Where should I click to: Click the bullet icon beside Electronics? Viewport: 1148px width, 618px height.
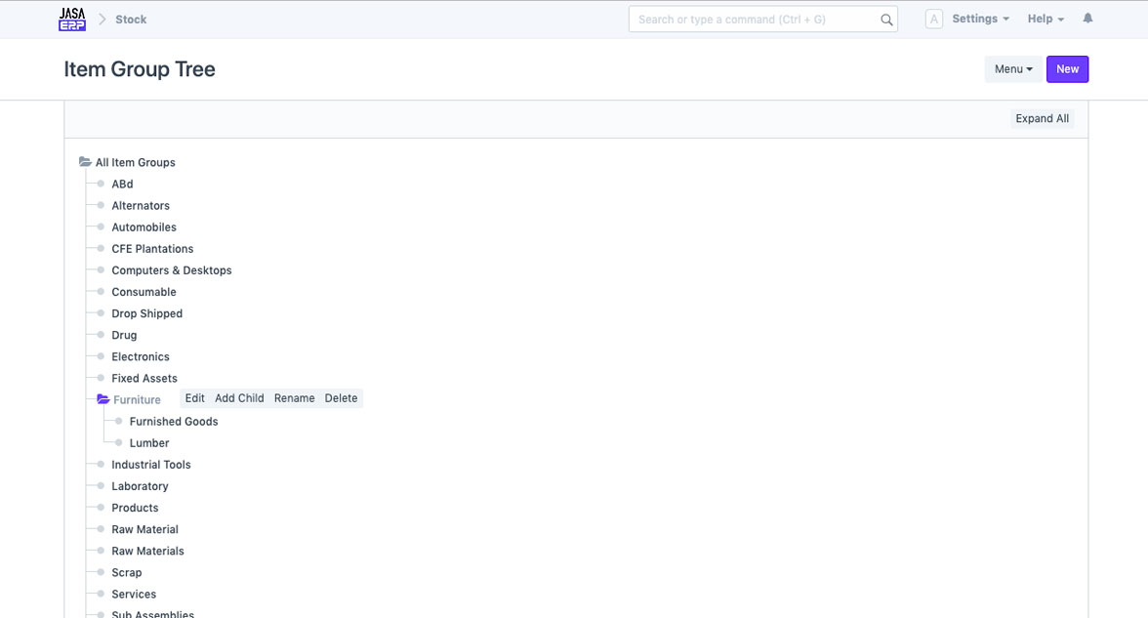click(101, 356)
